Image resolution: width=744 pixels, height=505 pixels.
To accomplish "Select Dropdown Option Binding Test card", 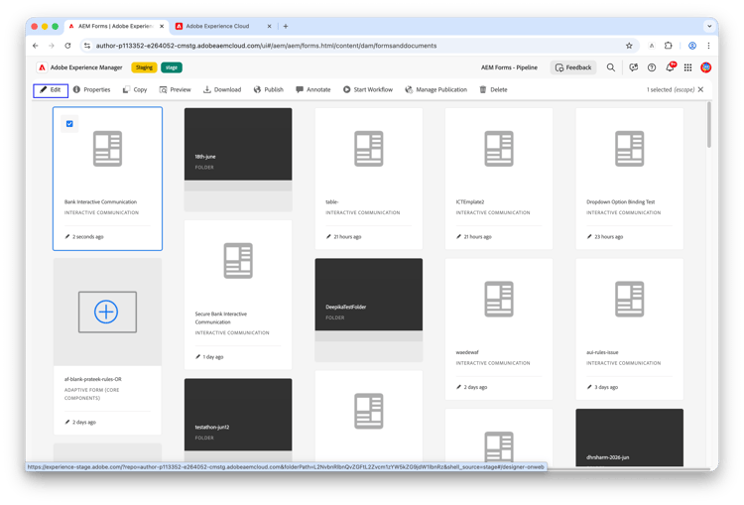I will (x=630, y=179).
